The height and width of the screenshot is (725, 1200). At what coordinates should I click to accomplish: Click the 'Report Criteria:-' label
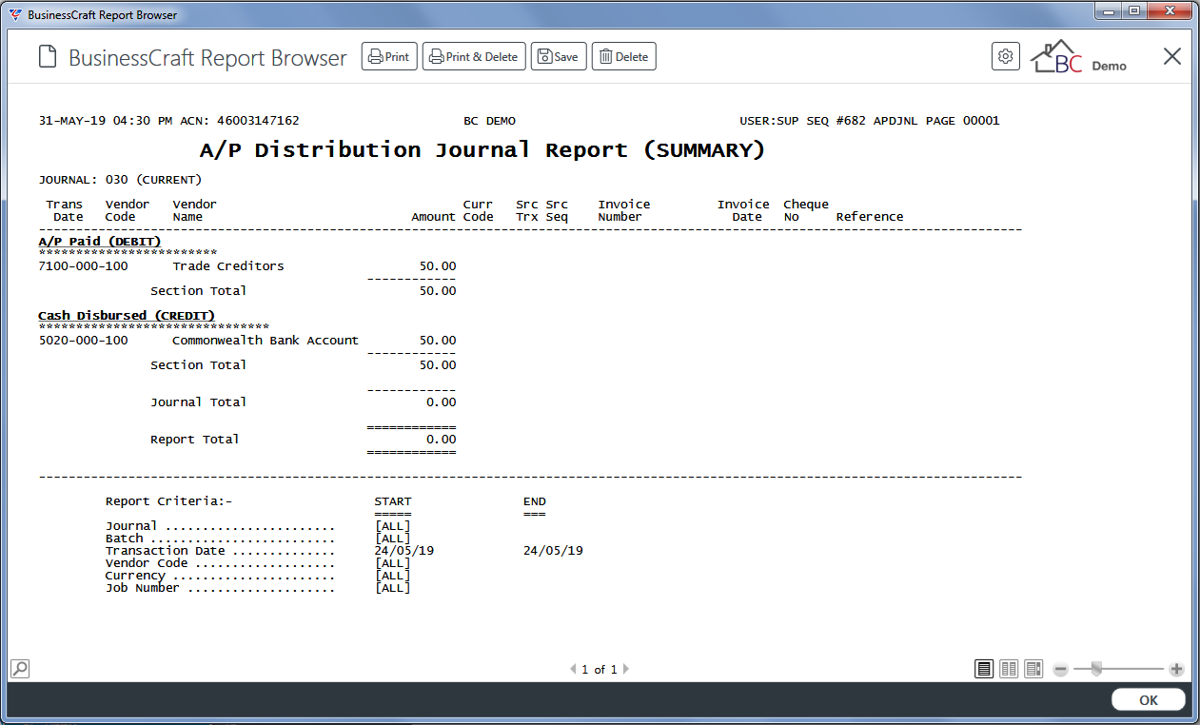tap(169, 501)
